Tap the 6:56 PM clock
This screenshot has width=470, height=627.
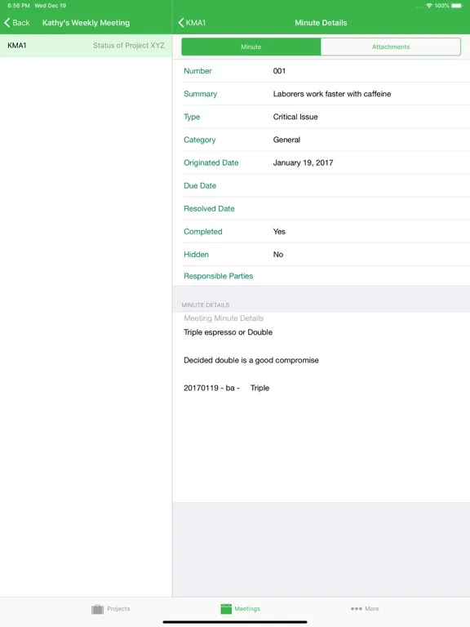19,6
